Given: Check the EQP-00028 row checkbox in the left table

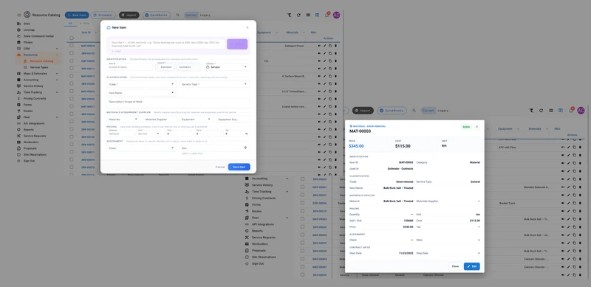Looking at the screenshot, I should coord(72,60).
